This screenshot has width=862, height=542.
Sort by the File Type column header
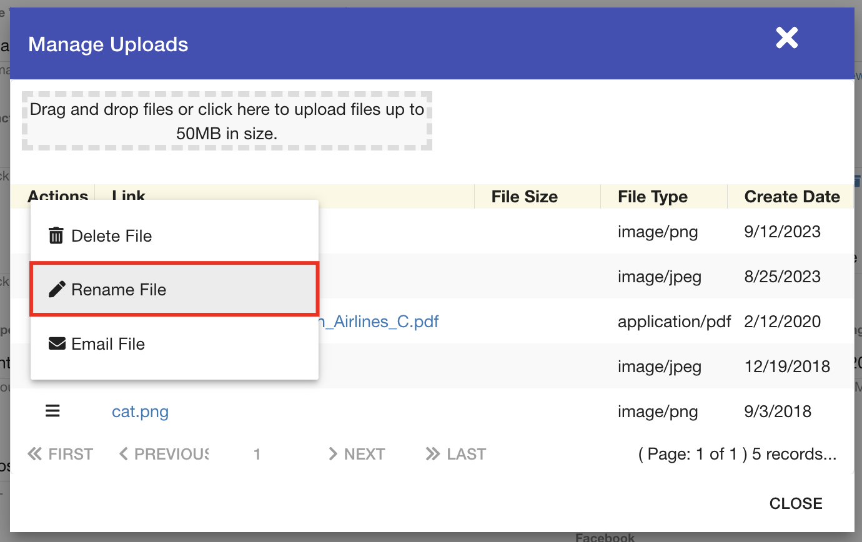click(x=652, y=197)
